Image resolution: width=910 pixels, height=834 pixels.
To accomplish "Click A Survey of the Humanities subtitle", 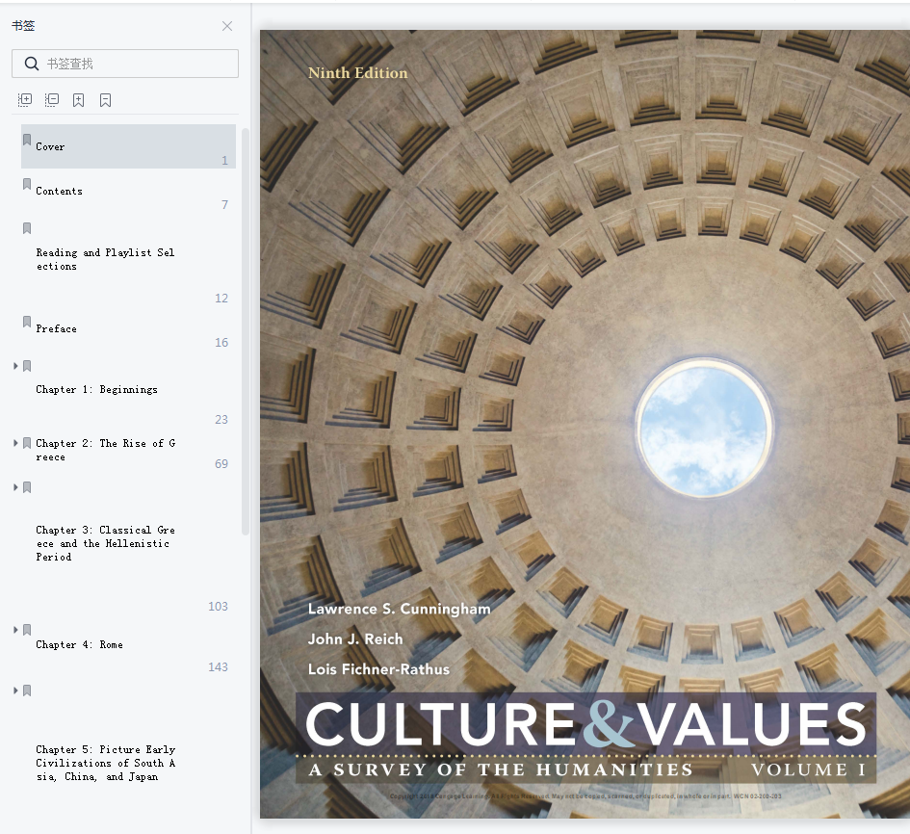I will 501,769.
